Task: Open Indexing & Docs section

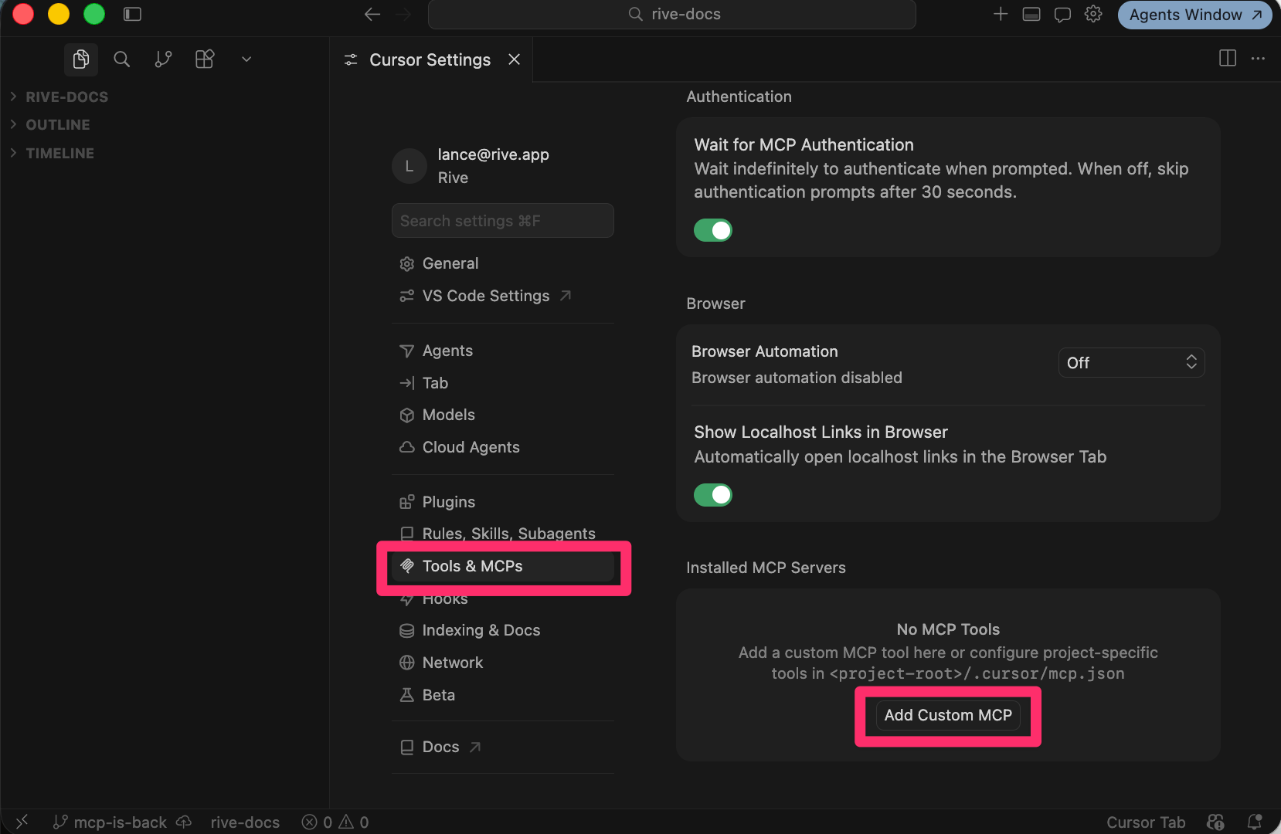Action: [x=503, y=630]
